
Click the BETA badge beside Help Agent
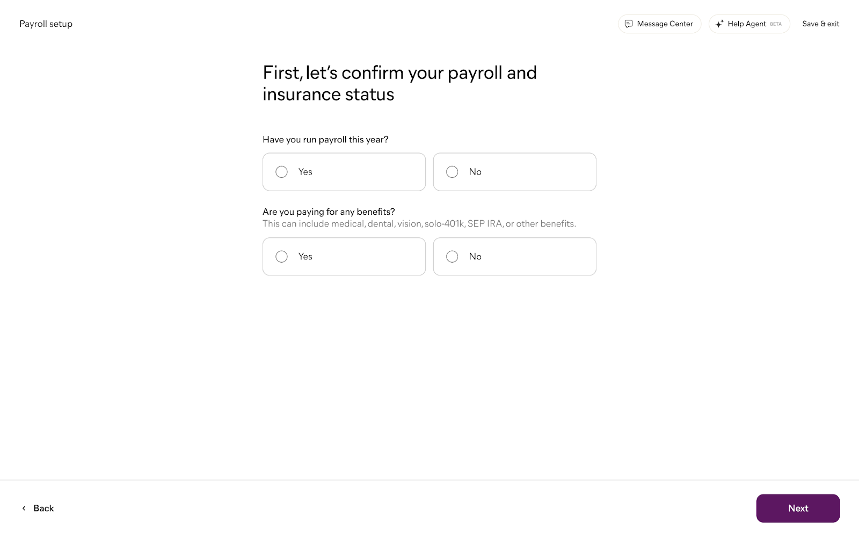(776, 24)
